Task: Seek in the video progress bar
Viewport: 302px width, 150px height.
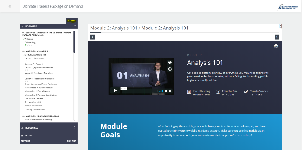Action: tap(140, 91)
